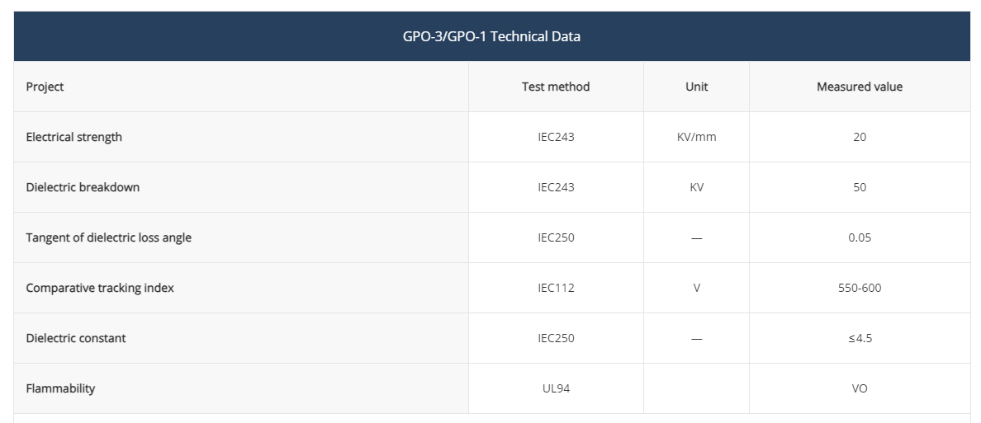Image resolution: width=981 pixels, height=423 pixels.
Task: Select the measured value 50 cell
Action: [860, 187]
